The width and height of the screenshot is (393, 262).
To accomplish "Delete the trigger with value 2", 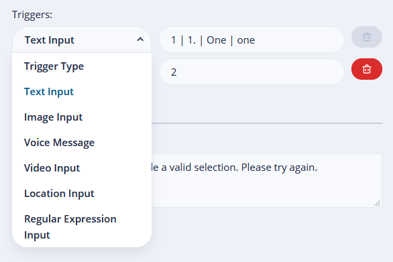I will point(367,69).
